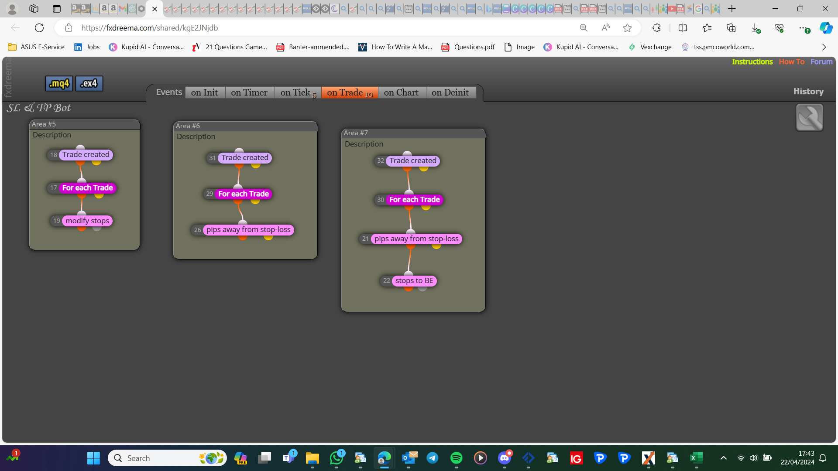The height and width of the screenshot is (471, 838).
Task: Open browser Downloads panel
Action: pyautogui.click(x=756, y=28)
